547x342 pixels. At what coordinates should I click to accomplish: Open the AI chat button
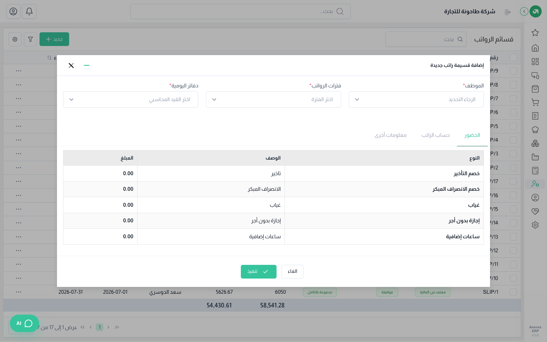click(x=25, y=323)
